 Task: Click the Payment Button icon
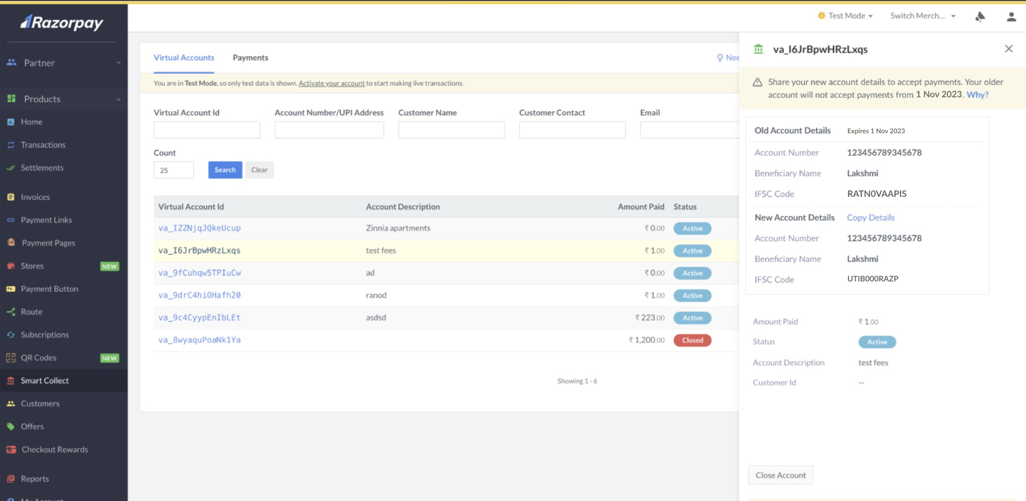coord(11,289)
